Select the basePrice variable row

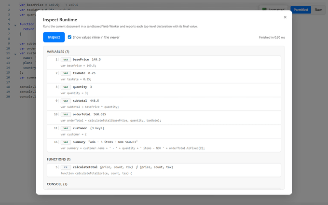(164, 62)
